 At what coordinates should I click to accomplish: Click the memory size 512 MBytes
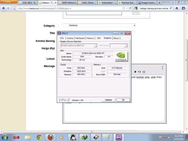click(117, 68)
